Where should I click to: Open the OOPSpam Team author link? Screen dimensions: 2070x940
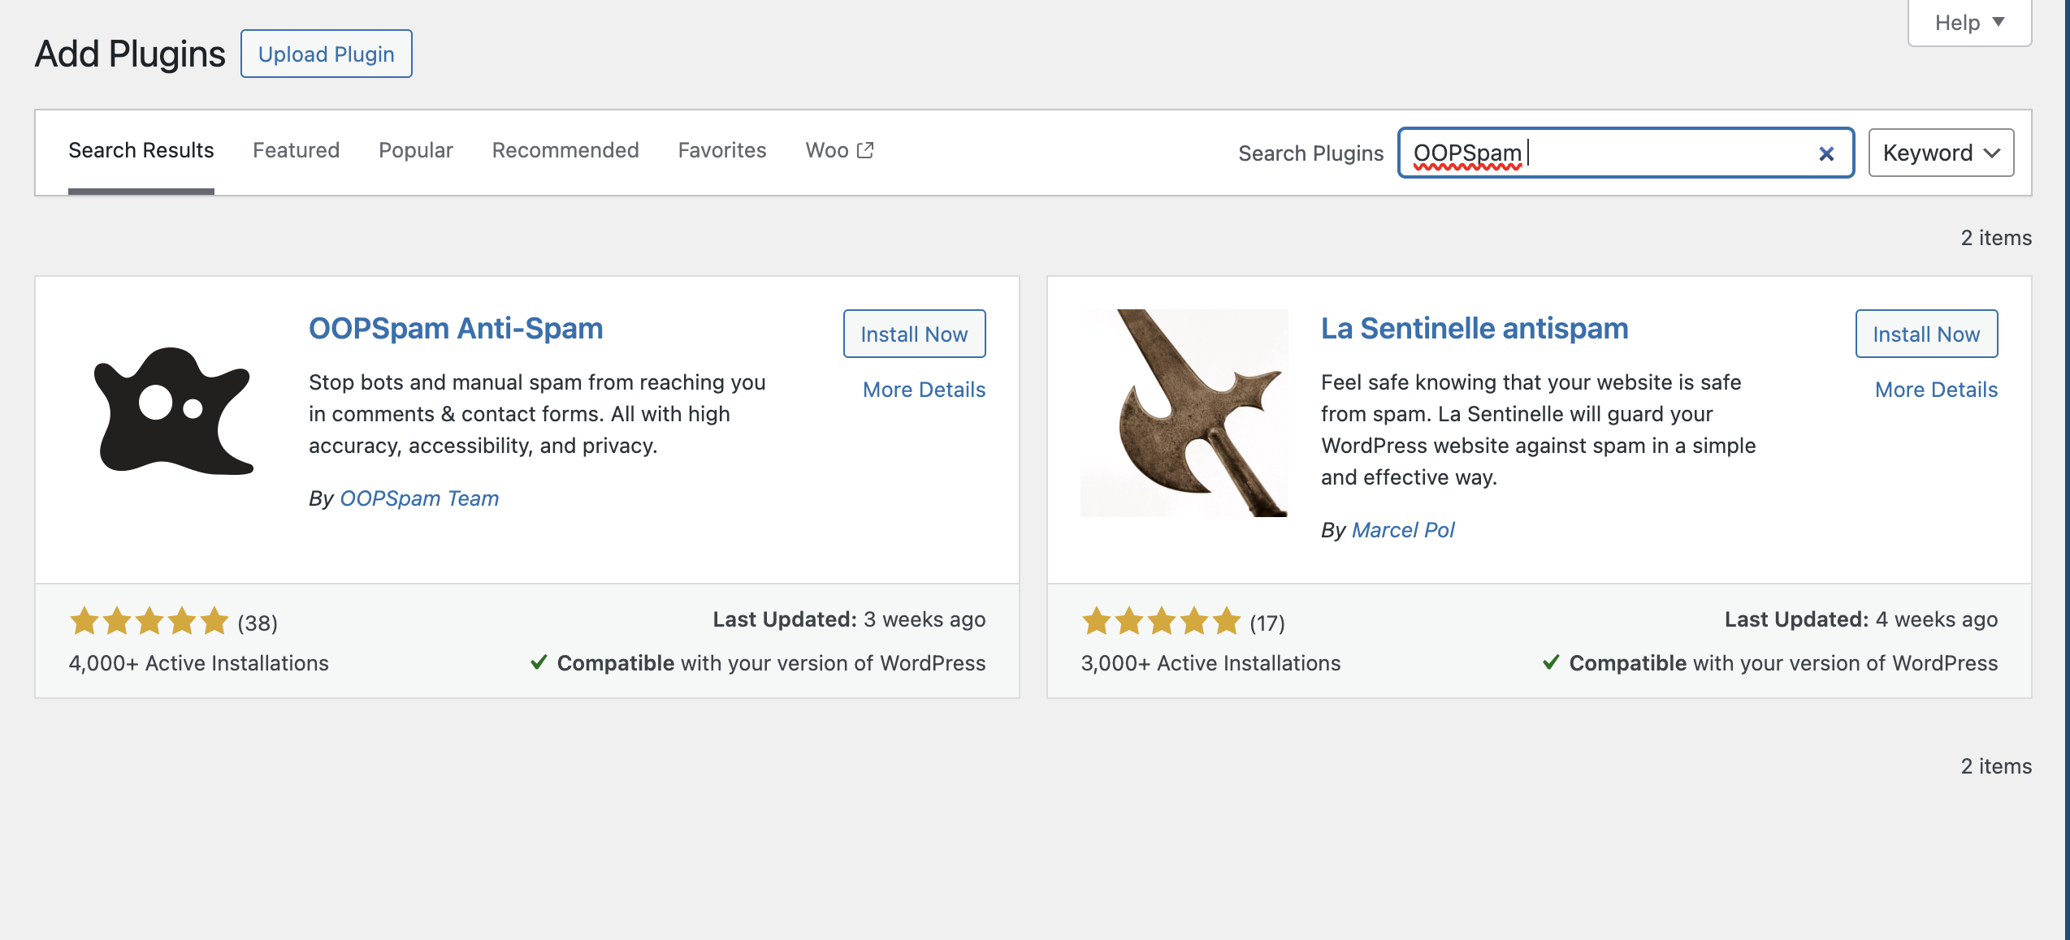[x=419, y=498]
